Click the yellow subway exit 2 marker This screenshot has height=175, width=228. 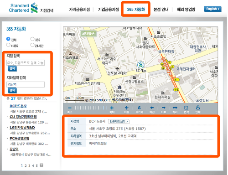pyautogui.click(x=170, y=62)
